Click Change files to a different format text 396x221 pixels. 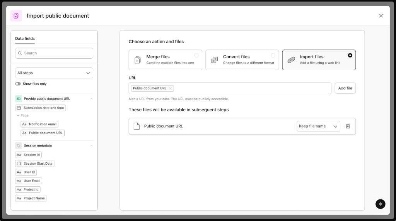tap(249, 63)
